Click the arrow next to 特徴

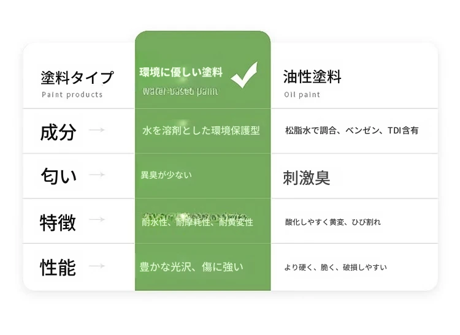(x=96, y=219)
